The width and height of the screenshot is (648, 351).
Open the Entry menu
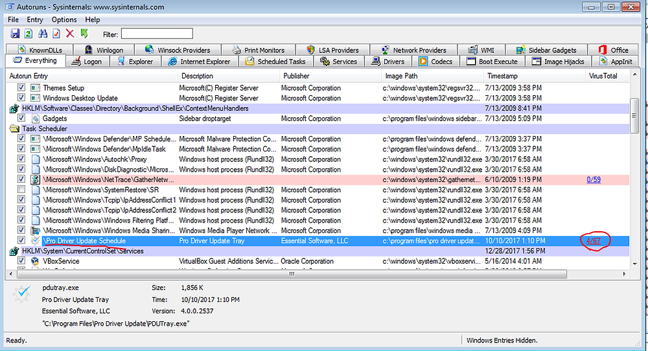(x=35, y=19)
